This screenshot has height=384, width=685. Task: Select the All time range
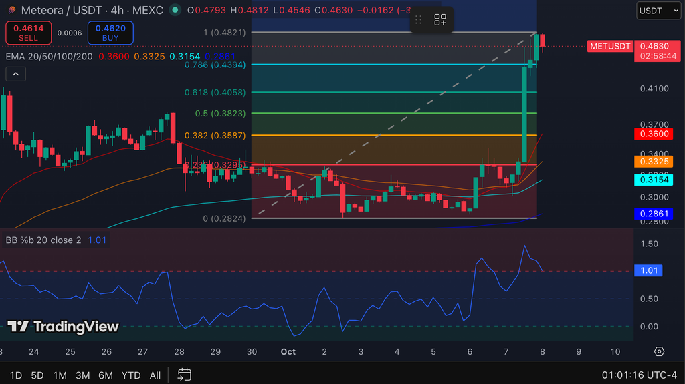coord(155,375)
